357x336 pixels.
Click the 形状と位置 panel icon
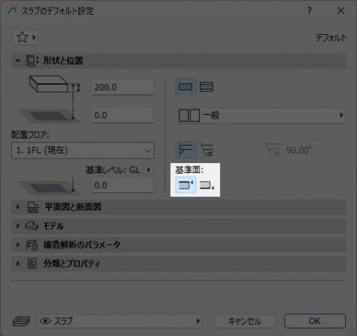(33, 60)
